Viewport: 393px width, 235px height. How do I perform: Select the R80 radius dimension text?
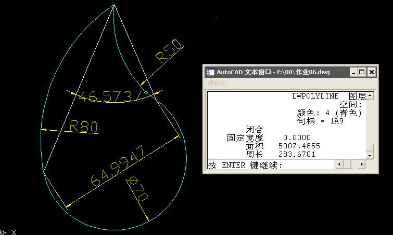(x=83, y=126)
